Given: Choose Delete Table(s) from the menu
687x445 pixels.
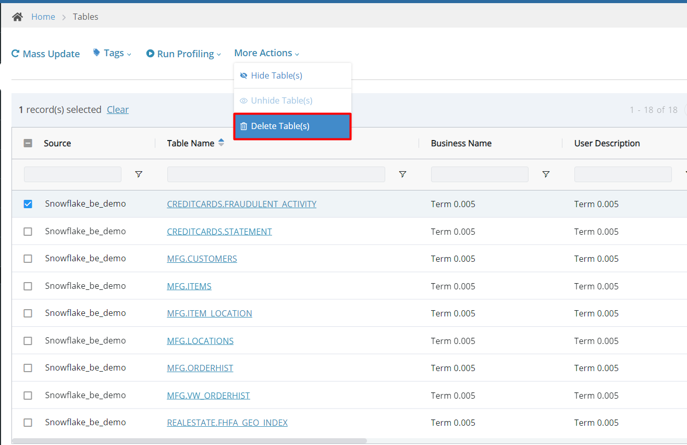Looking at the screenshot, I should pyautogui.click(x=292, y=126).
